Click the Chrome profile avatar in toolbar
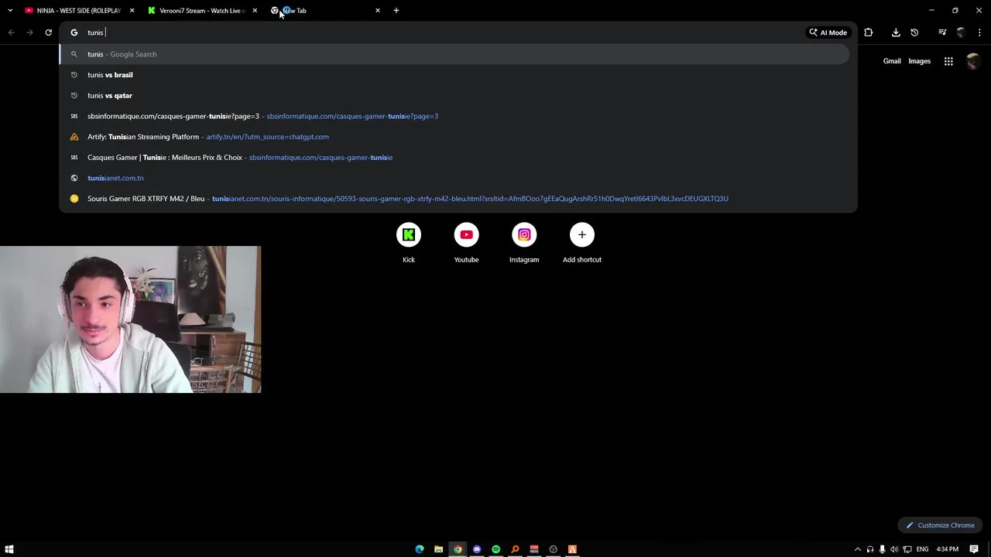The image size is (991, 557). pyautogui.click(x=961, y=32)
